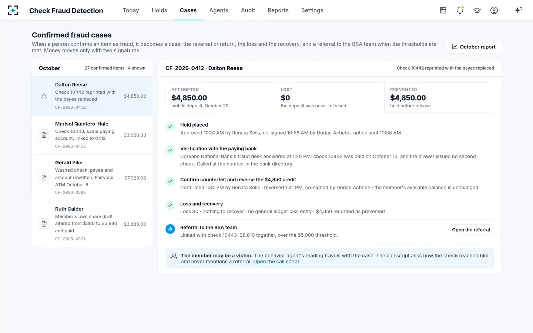Click the Confirmed fraud cases heading

pos(72,35)
